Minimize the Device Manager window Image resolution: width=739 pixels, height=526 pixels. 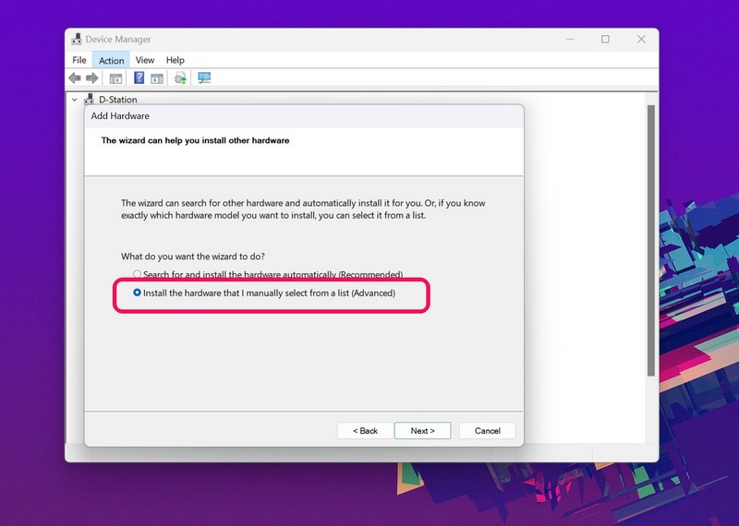(570, 39)
